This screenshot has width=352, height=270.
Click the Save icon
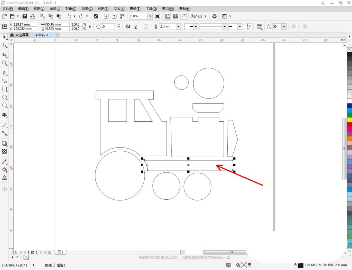pyautogui.click(x=25, y=16)
